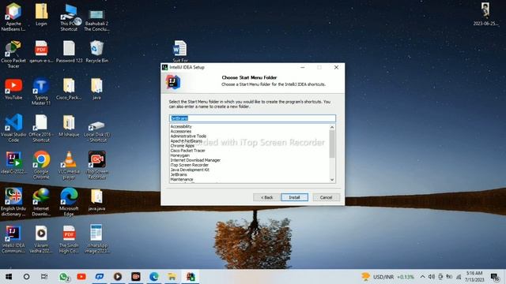The width and height of the screenshot is (506, 284).
Task: Launch Typing Master 11 shortcut
Action: point(41,92)
